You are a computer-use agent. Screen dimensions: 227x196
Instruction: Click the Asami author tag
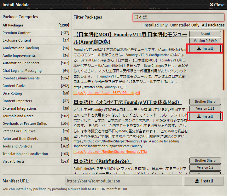[205, 34]
